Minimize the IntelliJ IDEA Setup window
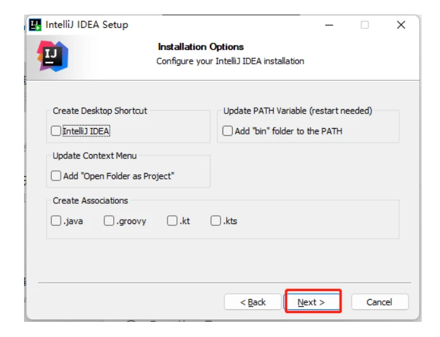Screen dimensions: 440x337 pyautogui.click(x=329, y=25)
